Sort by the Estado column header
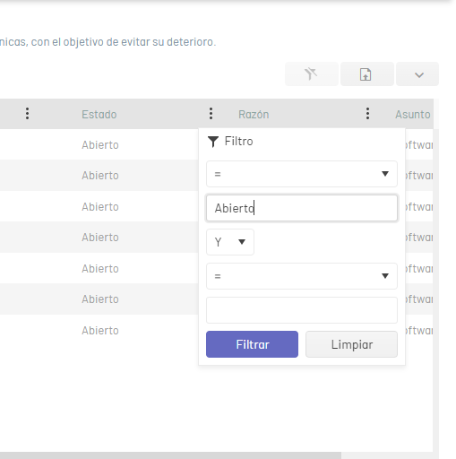Image resolution: width=456 pixels, height=459 pixels. [x=99, y=115]
